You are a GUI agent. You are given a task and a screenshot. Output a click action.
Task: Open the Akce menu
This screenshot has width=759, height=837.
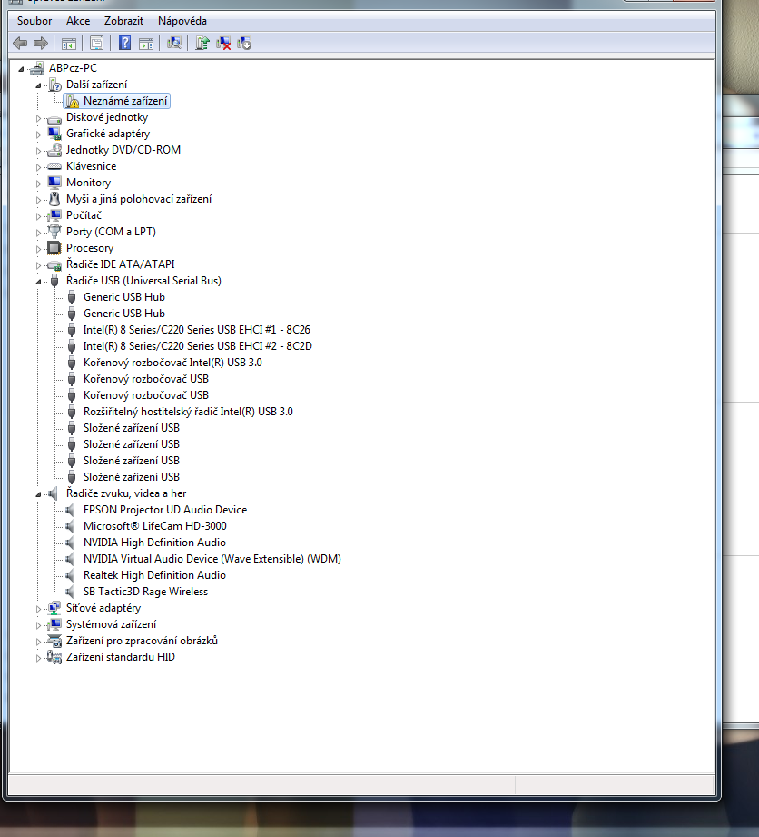coord(78,21)
